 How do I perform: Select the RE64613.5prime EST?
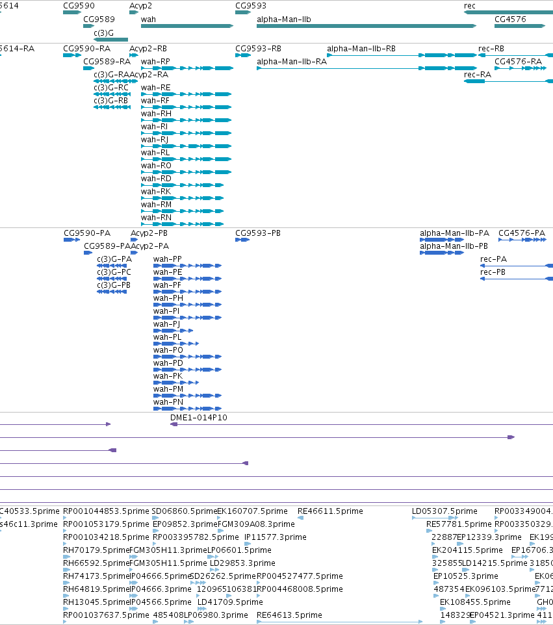pyautogui.click(x=340, y=622)
